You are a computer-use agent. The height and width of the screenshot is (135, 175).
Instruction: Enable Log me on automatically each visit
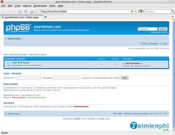pyautogui.click(x=119, y=78)
